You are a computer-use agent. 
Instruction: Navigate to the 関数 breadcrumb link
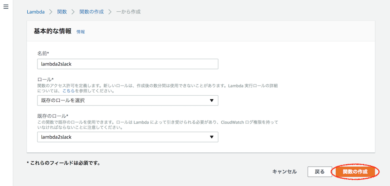click(62, 12)
